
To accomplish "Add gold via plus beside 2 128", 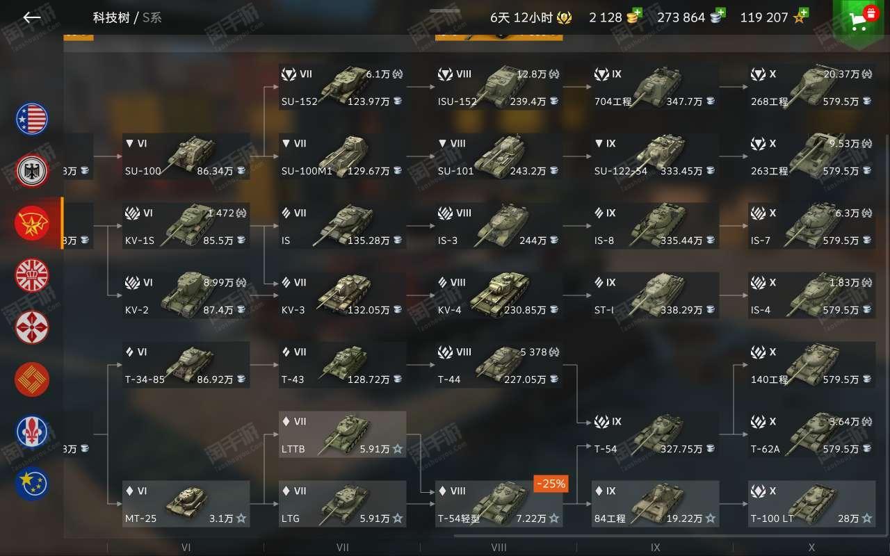I will [637, 13].
